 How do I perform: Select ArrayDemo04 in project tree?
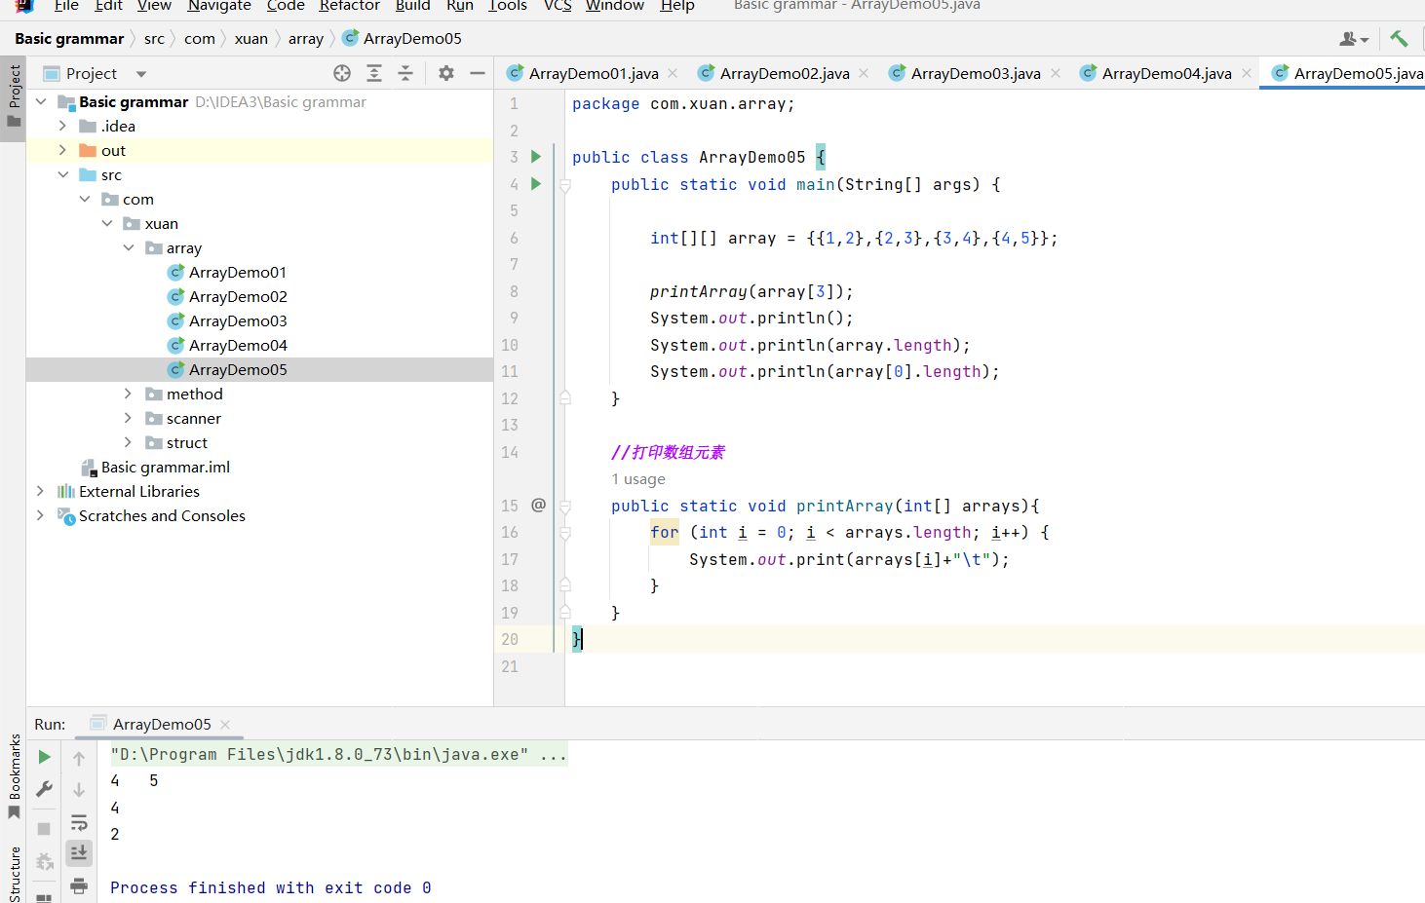(238, 345)
